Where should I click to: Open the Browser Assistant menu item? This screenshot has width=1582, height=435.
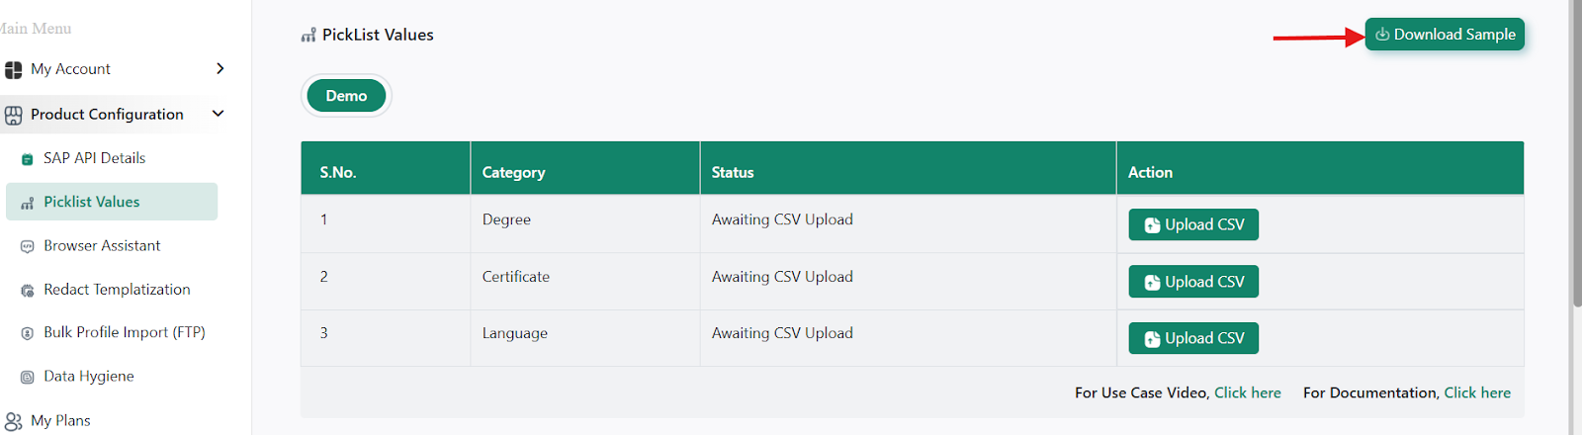point(102,245)
